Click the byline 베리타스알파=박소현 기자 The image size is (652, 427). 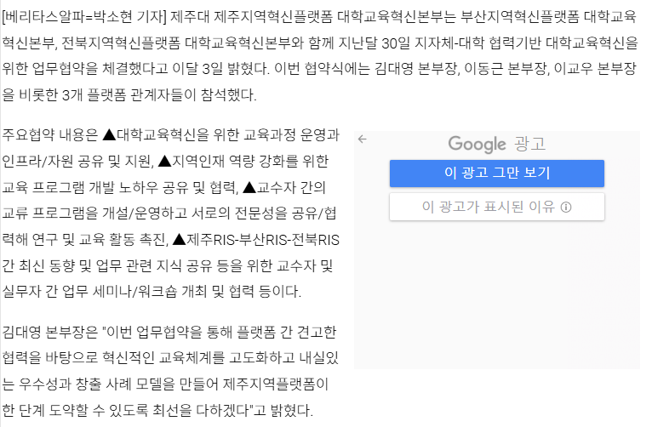[x=84, y=17]
